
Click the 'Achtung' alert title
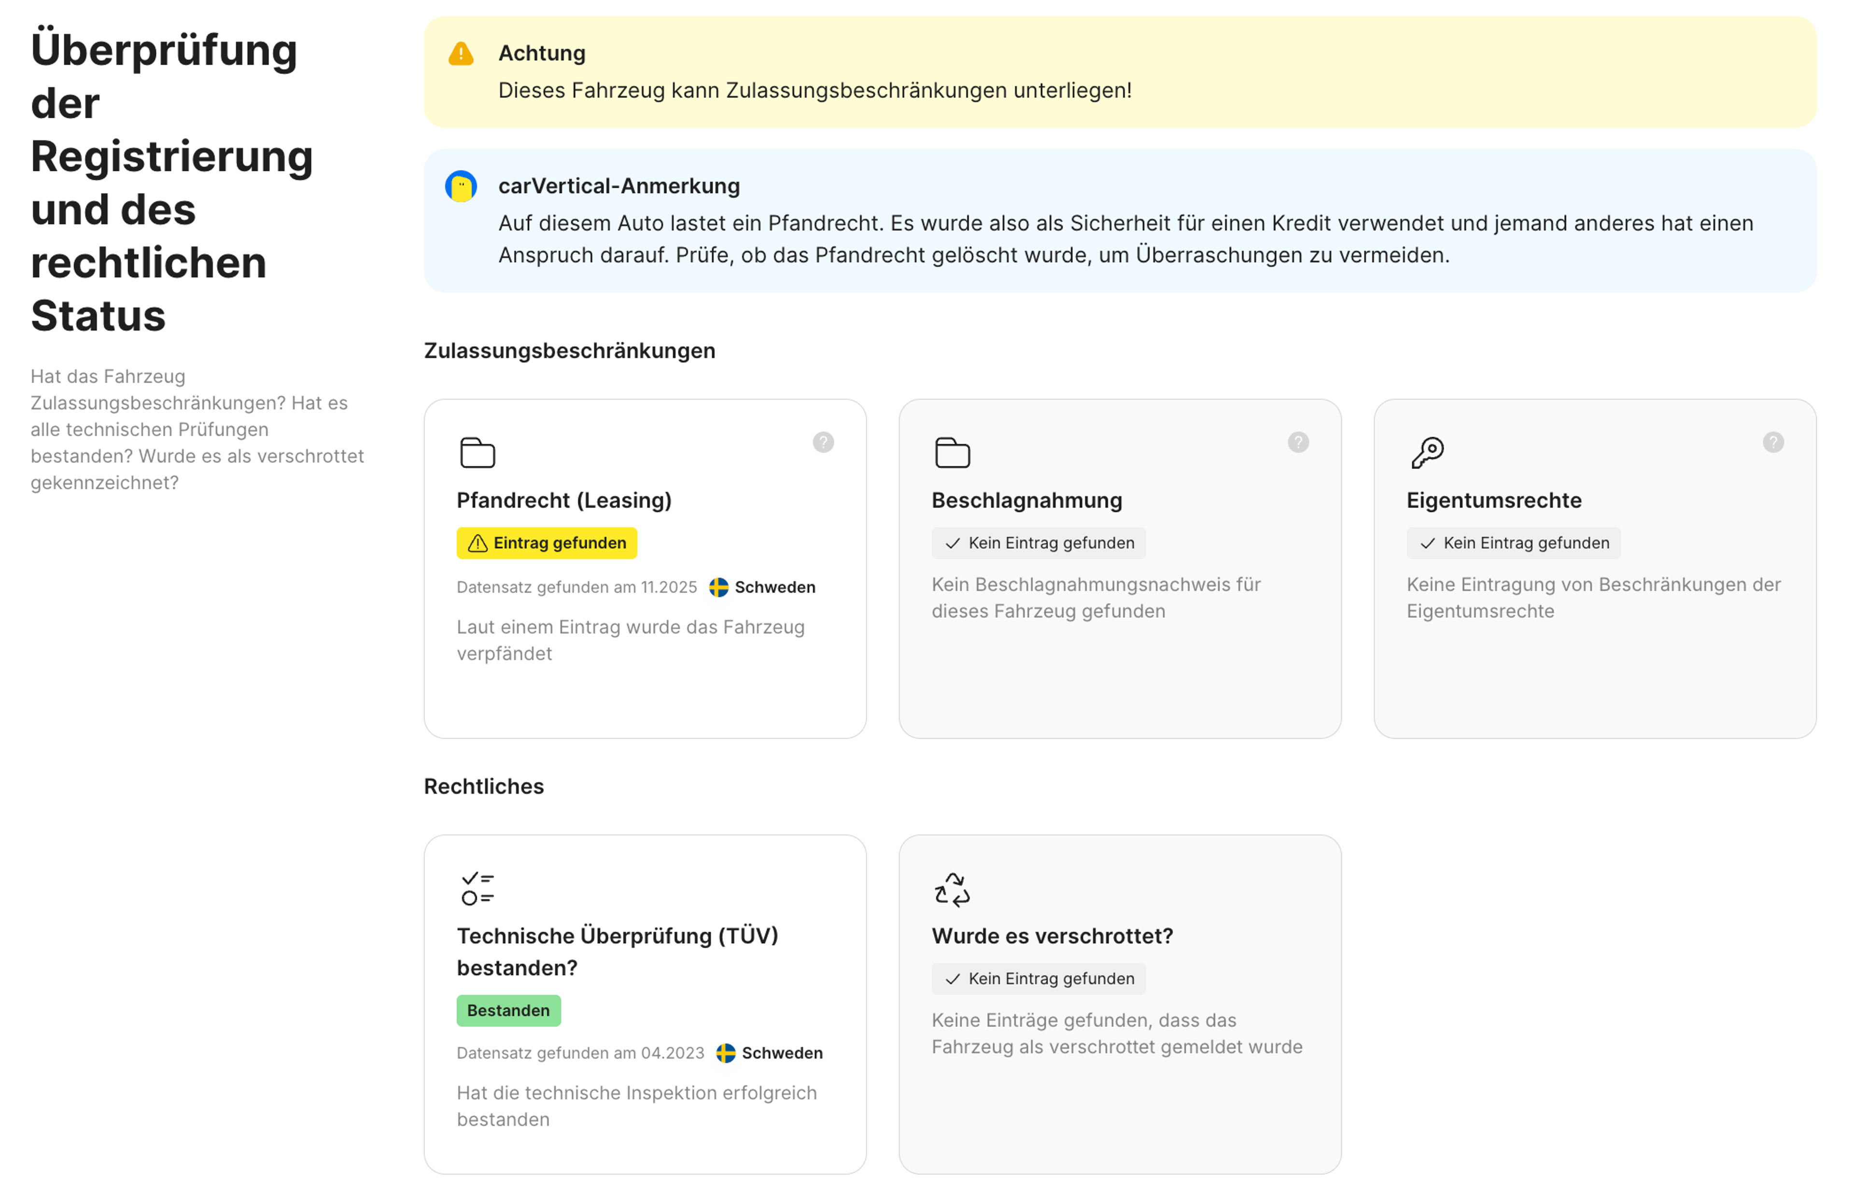542,54
